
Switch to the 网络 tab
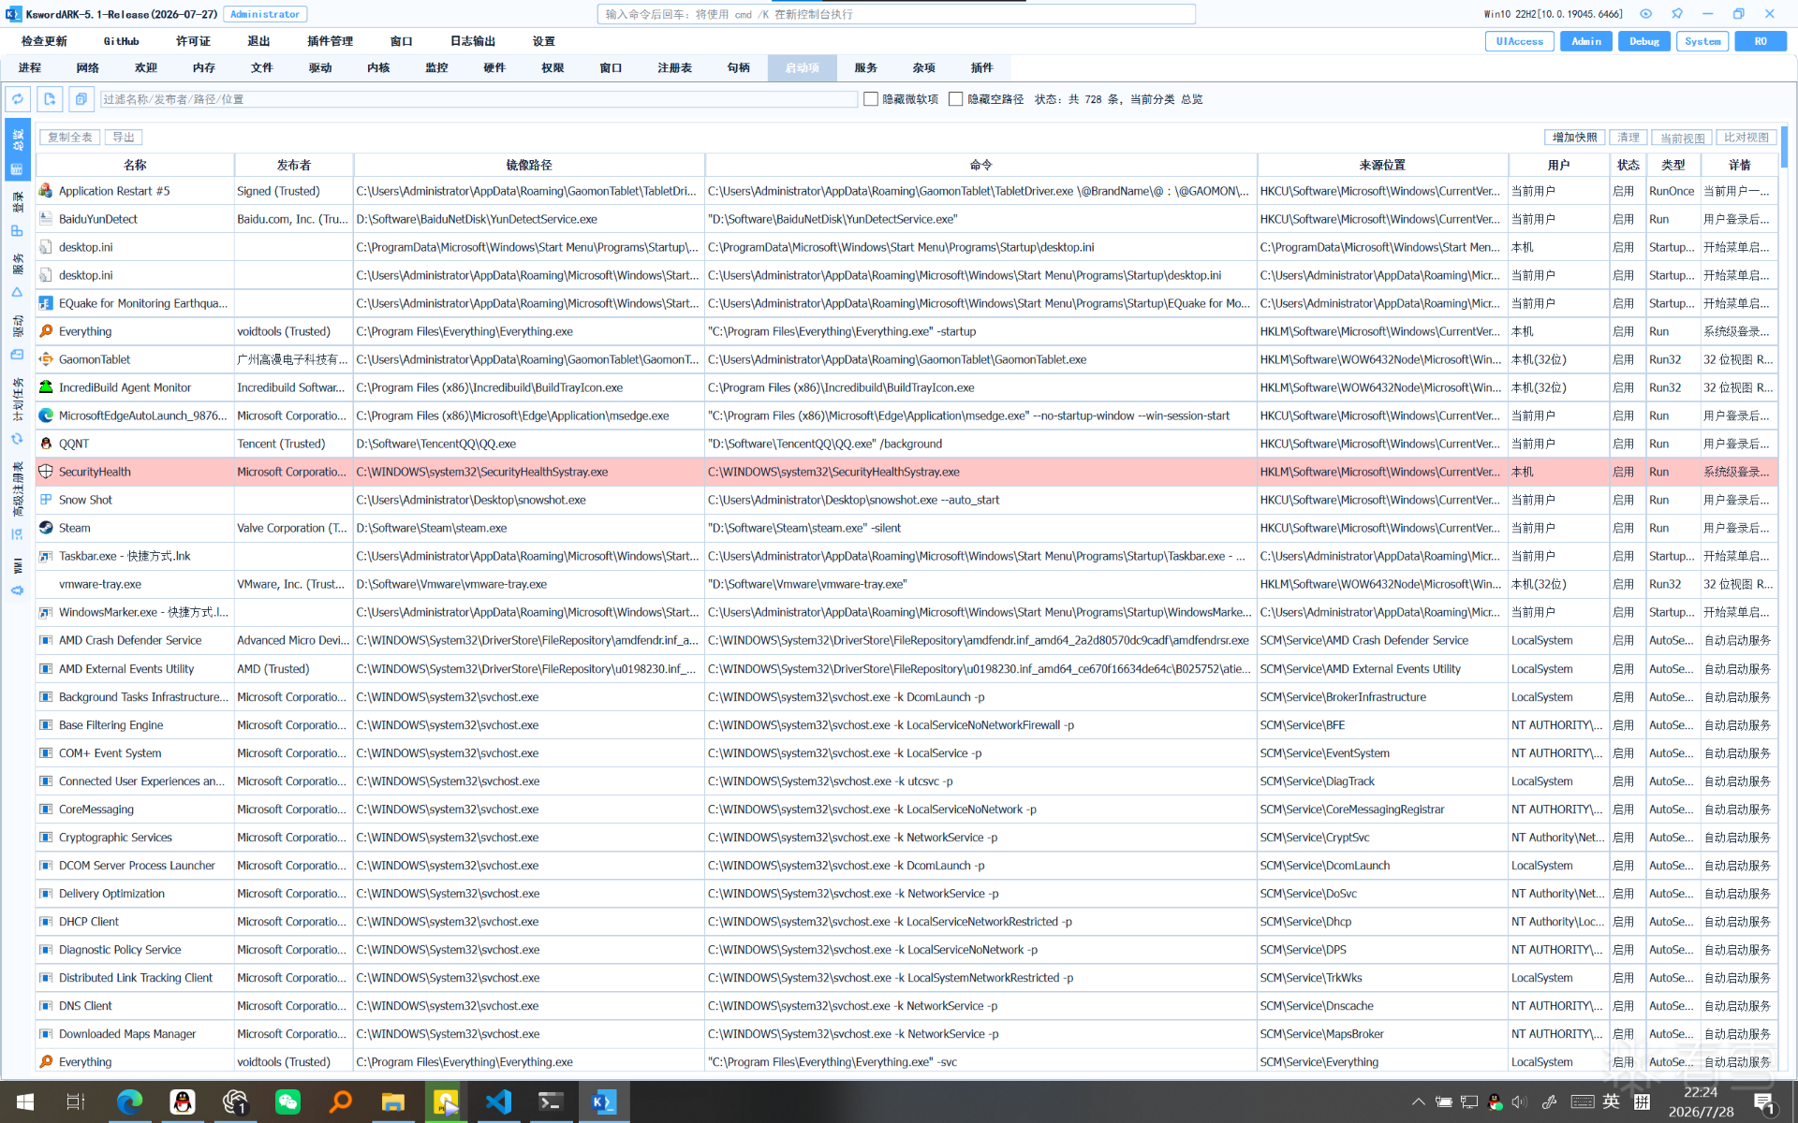tap(88, 67)
